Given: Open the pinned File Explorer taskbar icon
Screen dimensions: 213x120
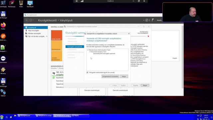Looking at the screenshot, I should 15,116.
